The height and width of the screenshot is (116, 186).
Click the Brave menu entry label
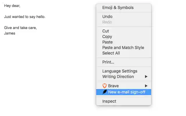click(x=113, y=86)
